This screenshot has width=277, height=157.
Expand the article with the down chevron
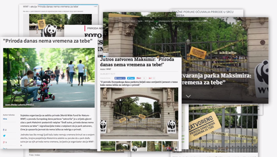click(x=188, y=96)
